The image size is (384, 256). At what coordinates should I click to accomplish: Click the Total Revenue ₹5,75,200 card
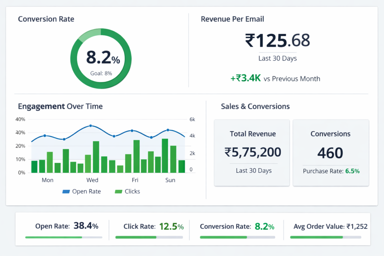[x=252, y=152]
